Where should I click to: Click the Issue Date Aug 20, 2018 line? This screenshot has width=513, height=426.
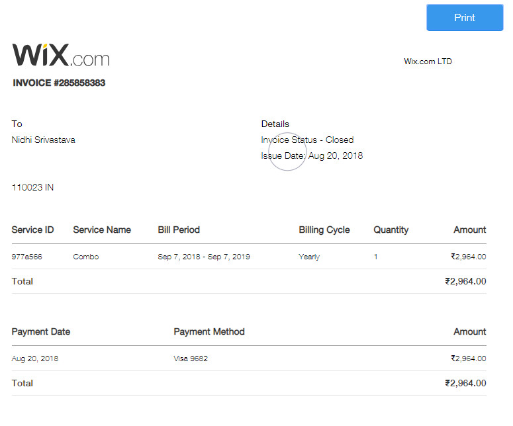[x=312, y=155]
